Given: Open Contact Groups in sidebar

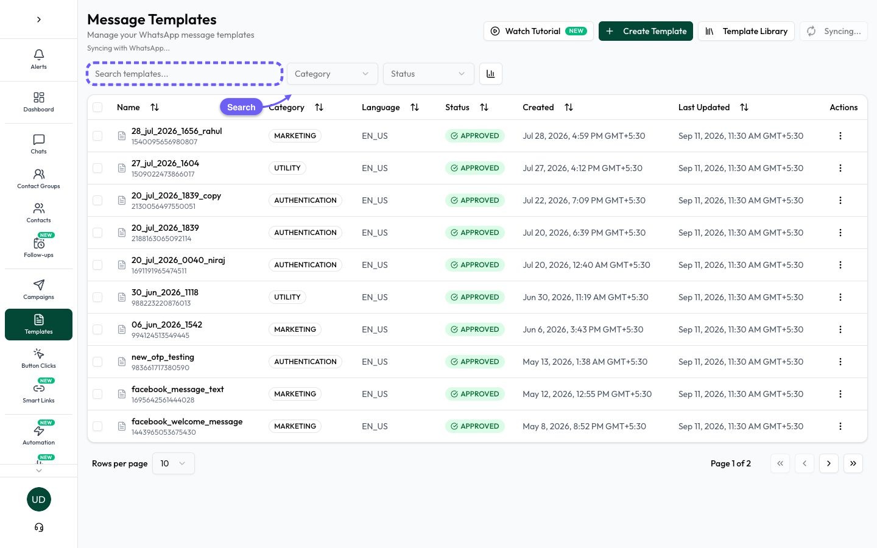Looking at the screenshot, I should (38, 178).
